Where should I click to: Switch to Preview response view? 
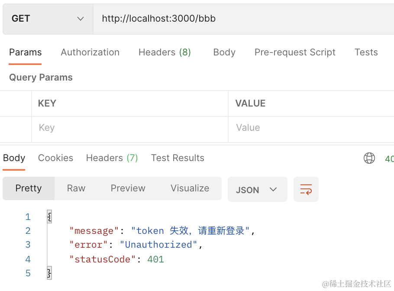click(x=128, y=188)
